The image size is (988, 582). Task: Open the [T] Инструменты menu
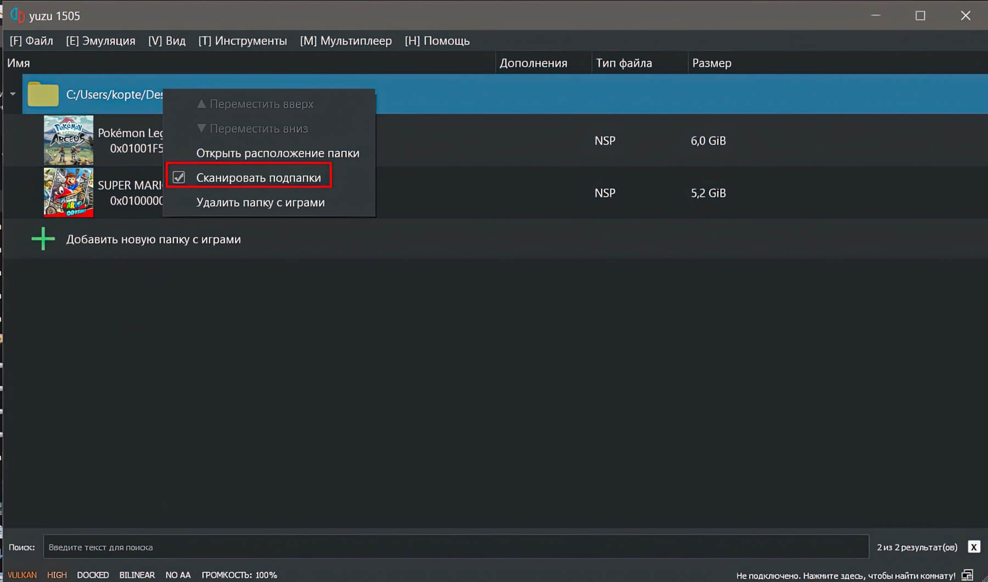click(242, 41)
